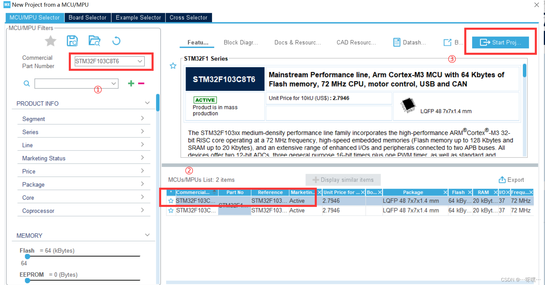This screenshot has width=545, height=285.
Task: Click Display similar items button
Action: pyautogui.click(x=343, y=180)
